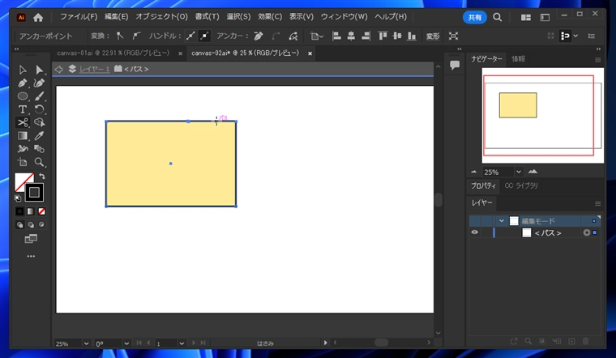The height and width of the screenshot is (358, 616).
Task: Select the Pen tool
Action: (23, 83)
